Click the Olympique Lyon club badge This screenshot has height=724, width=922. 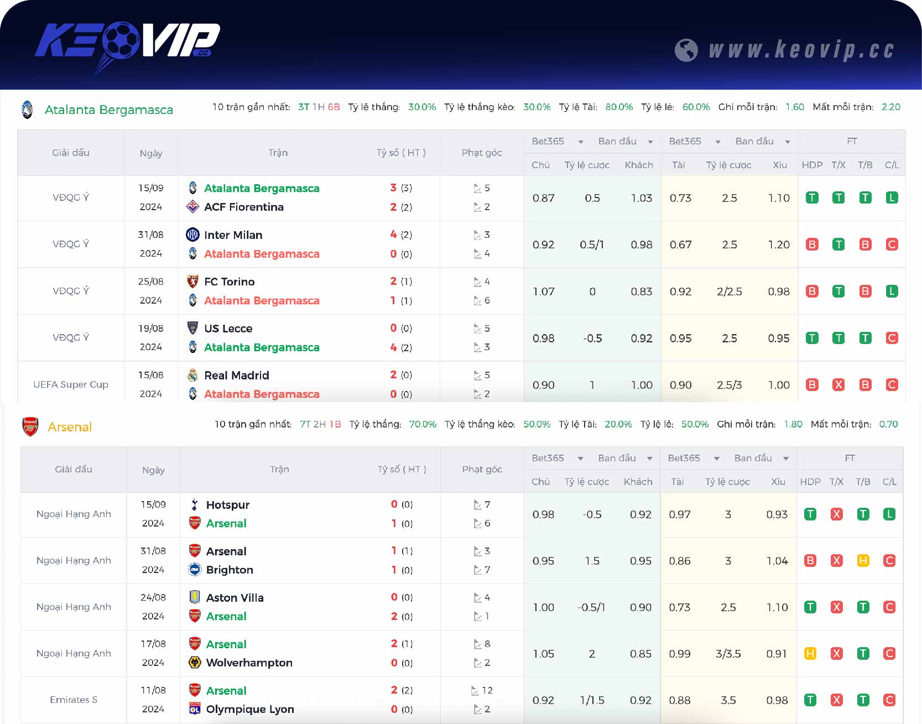coord(195,709)
